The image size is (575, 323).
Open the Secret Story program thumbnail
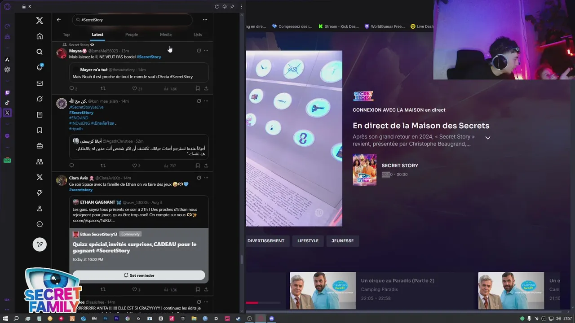pos(364,170)
